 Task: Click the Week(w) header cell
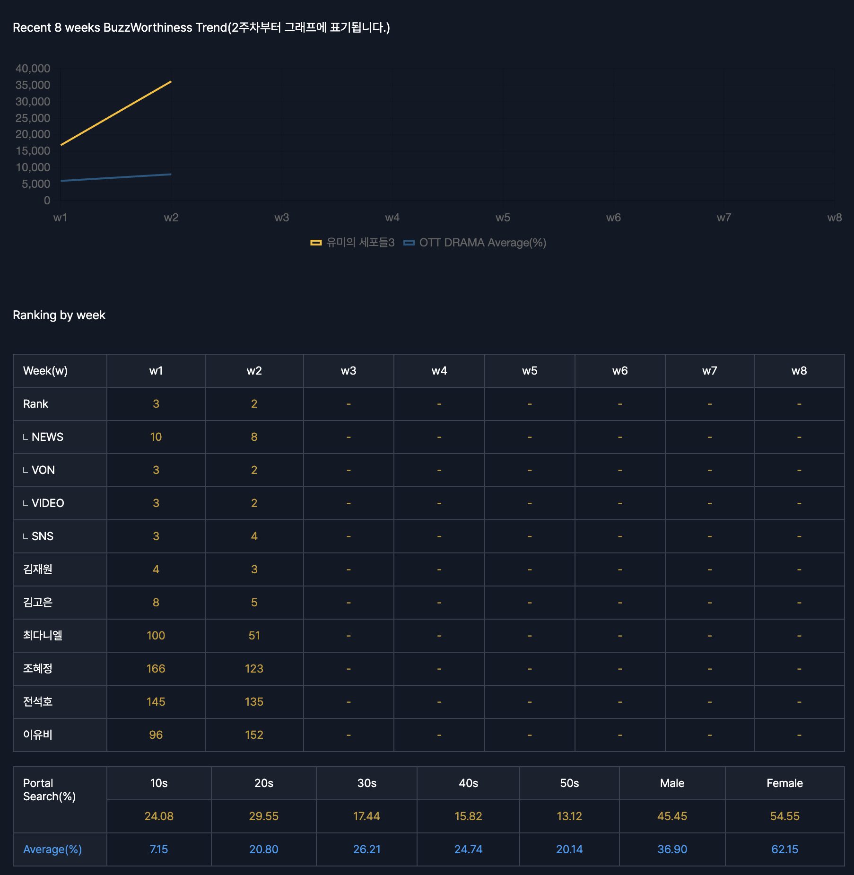45,371
